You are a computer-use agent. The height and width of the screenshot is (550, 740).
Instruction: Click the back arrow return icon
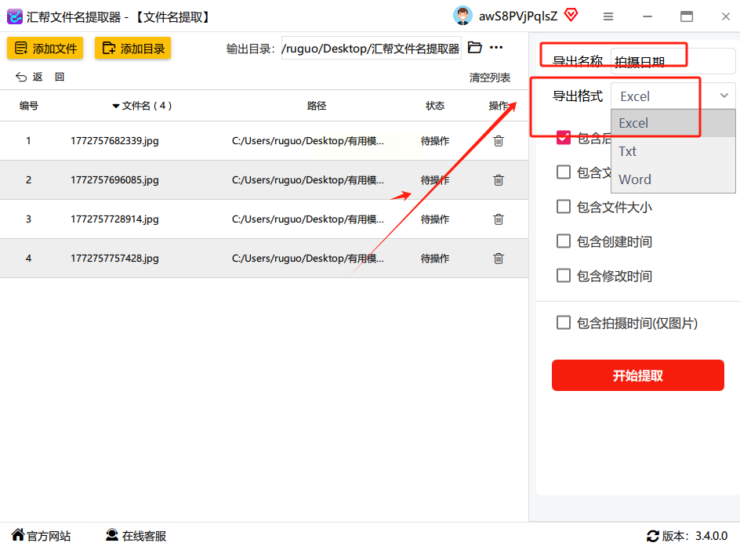(21, 77)
